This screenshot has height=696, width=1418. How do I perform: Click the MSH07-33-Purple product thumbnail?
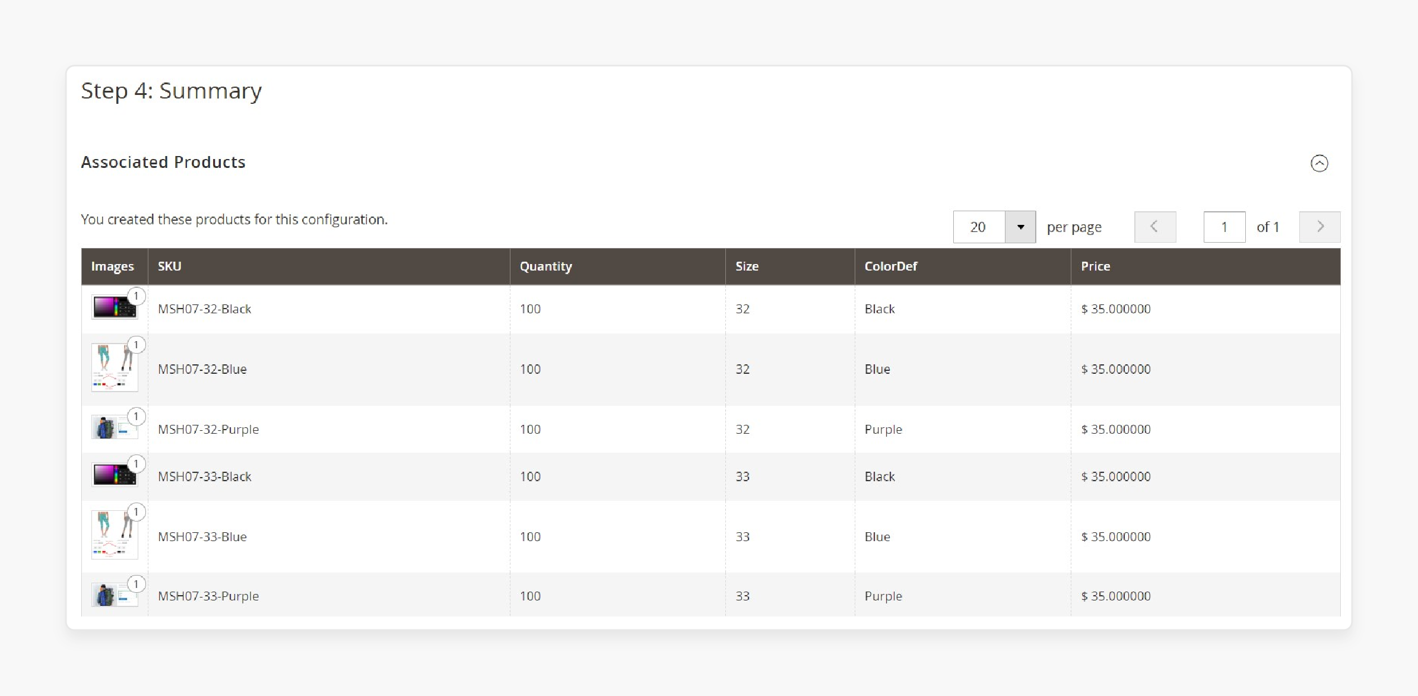point(114,596)
